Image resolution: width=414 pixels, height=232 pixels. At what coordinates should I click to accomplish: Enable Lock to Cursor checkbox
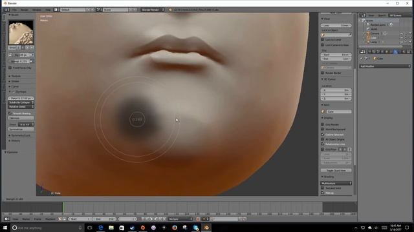click(x=322, y=39)
